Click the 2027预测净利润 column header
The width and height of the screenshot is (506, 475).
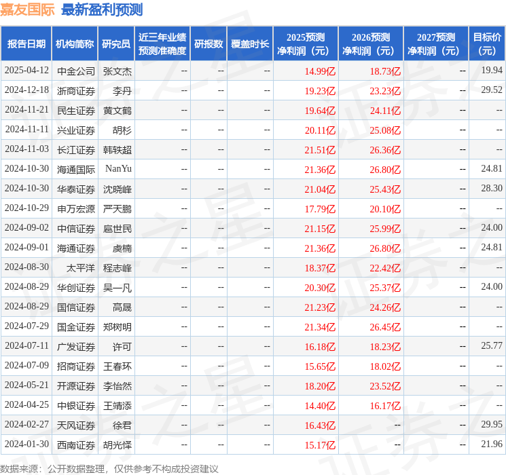pos(436,44)
